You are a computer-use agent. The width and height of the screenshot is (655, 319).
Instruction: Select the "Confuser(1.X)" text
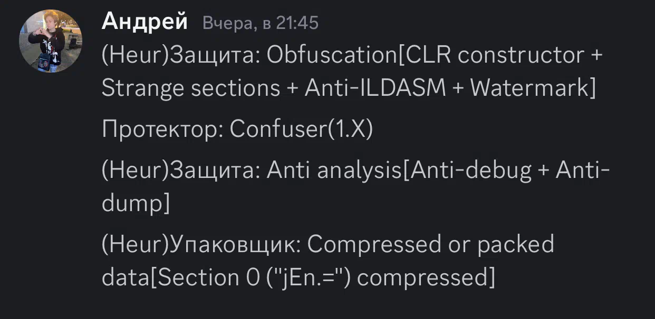[301, 130]
